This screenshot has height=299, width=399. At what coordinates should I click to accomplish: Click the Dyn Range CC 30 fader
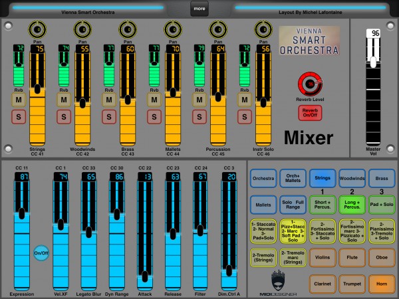click(x=117, y=231)
